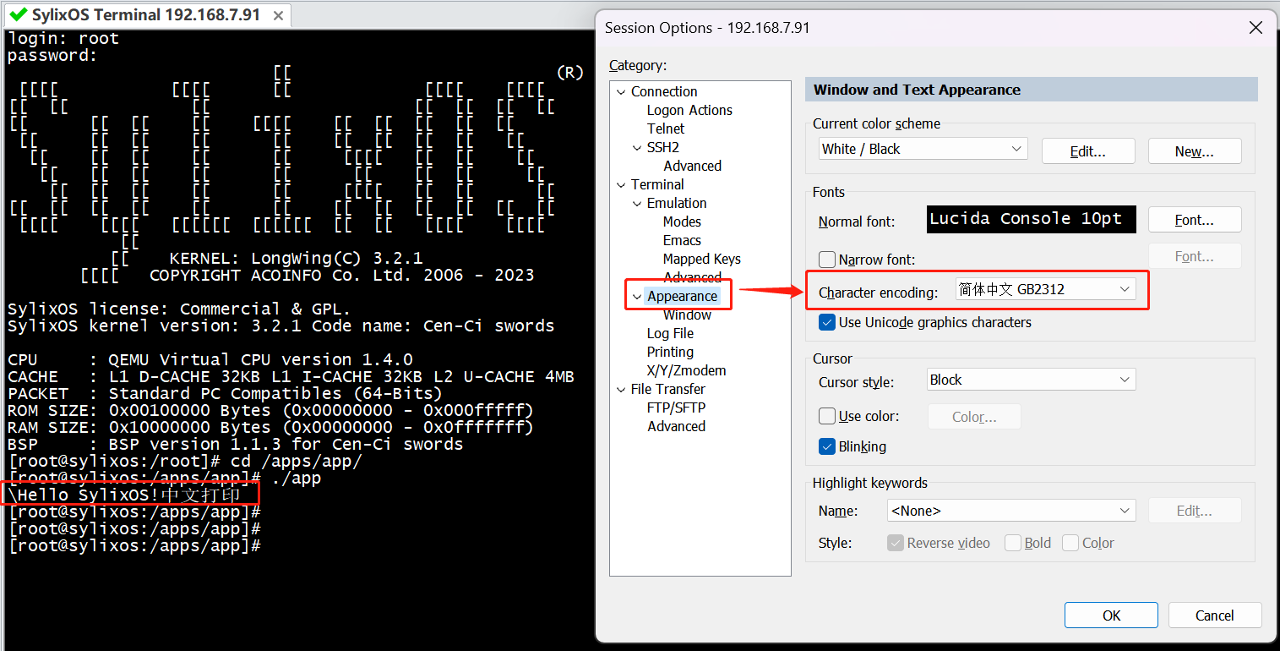
Task: Open the Highlight keywords Name dropdown
Action: (x=1010, y=511)
